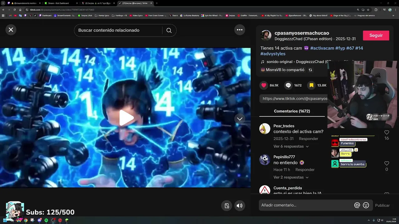Screen dimensions: 399x224
Task: Open Spotify from the taskbar
Action: click(x=46, y=220)
